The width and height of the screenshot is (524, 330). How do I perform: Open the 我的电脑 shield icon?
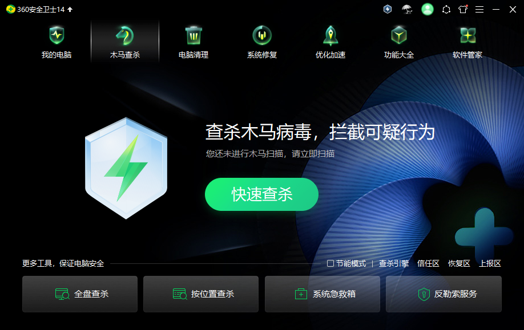tap(57, 35)
